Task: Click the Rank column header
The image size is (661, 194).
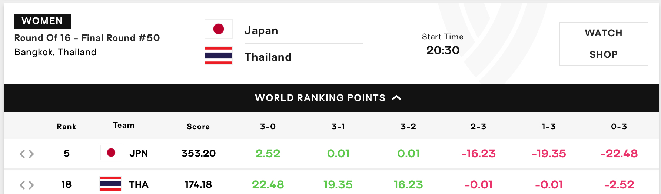Action: click(x=66, y=127)
